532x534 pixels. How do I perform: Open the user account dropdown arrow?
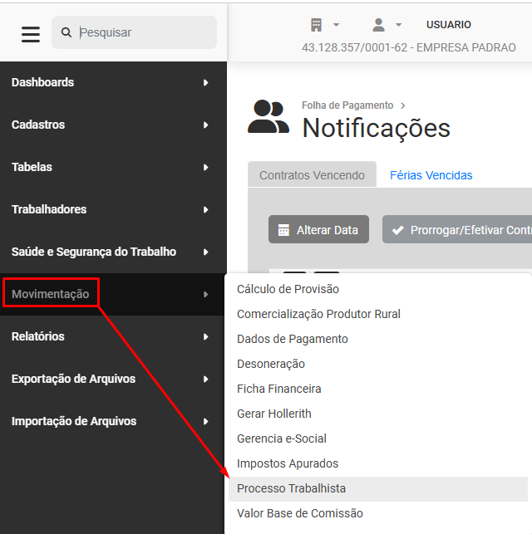tap(398, 25)
